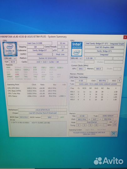Open the CPU #0 selector dropdown
127x169 pixels.
pyautogui.click(x=10, y=58)
